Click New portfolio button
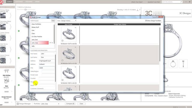The width and height of the screenshot is (192, 108). tap(53, 21)
